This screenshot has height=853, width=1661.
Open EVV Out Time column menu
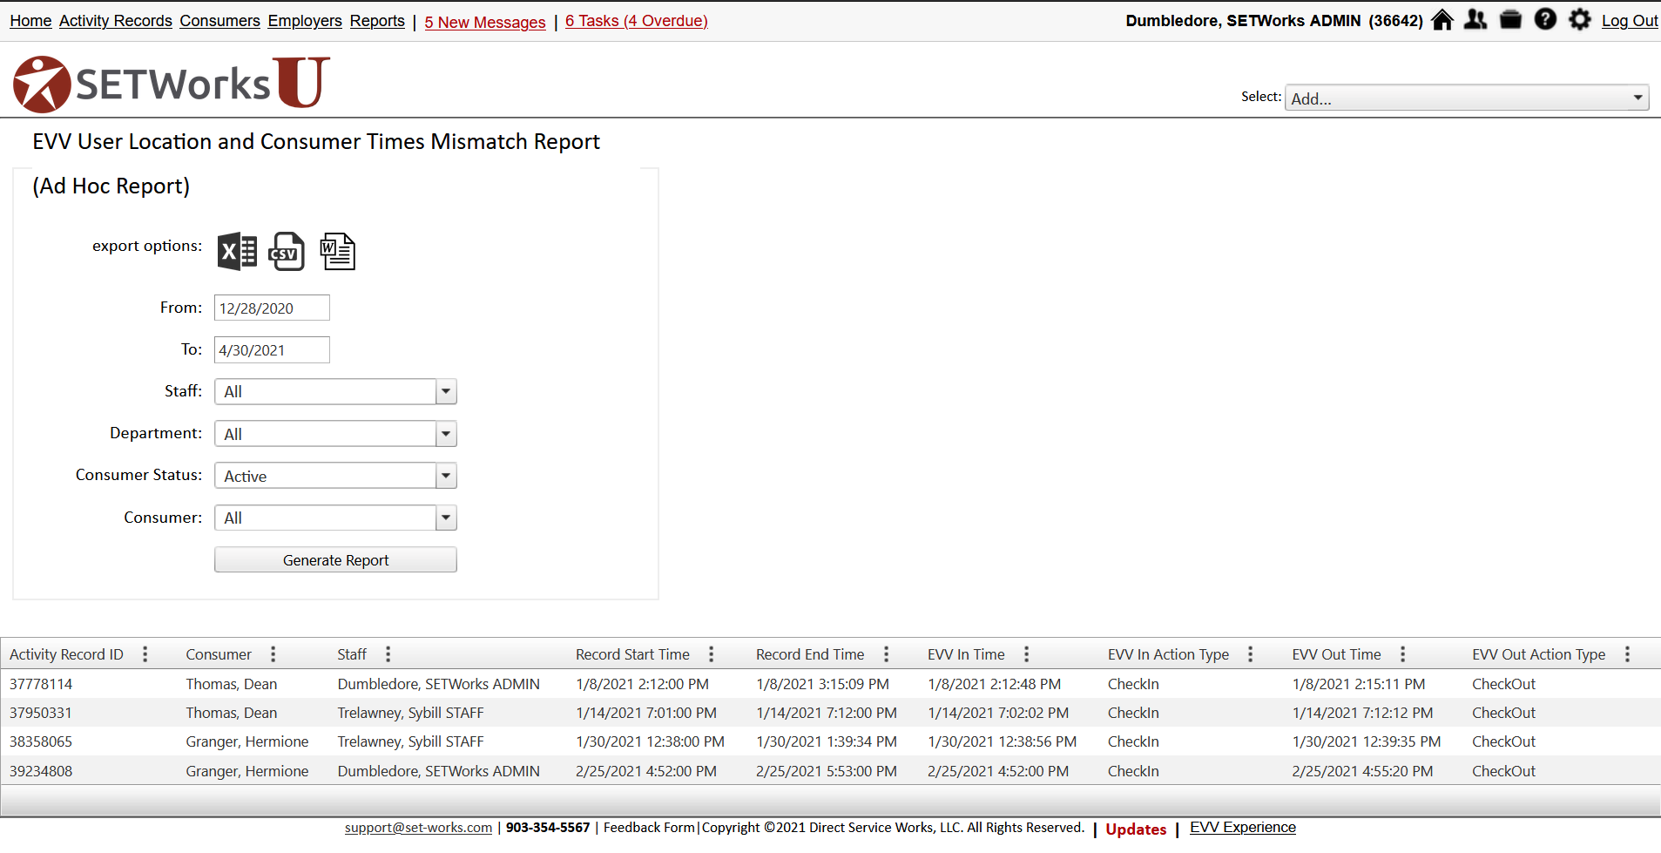point(1403,654)
